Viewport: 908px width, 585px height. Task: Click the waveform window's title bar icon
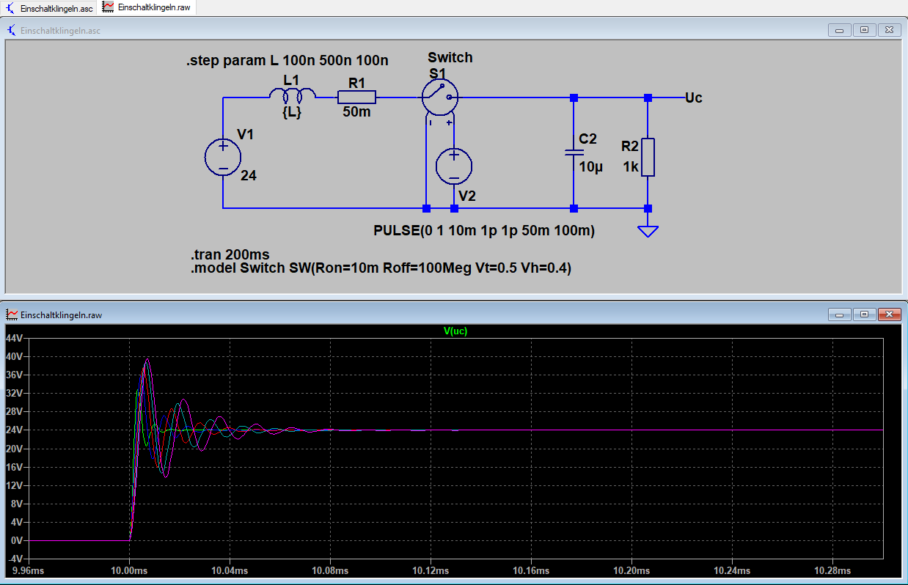[x=12, y=314]
